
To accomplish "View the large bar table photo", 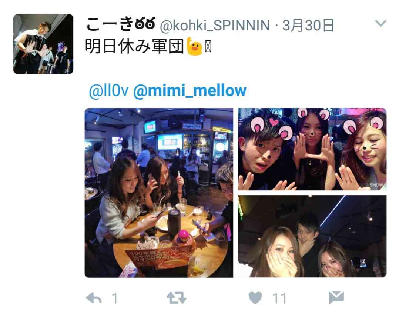I will point(159,193).
